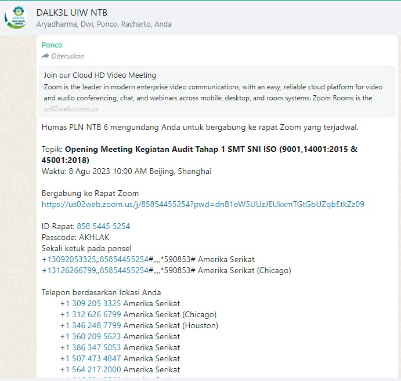The height and width of the screenshot is (381, 401).
Task: Click the Humas PLN NTB 6 mengundang invitation line
Action: (200, 127)
